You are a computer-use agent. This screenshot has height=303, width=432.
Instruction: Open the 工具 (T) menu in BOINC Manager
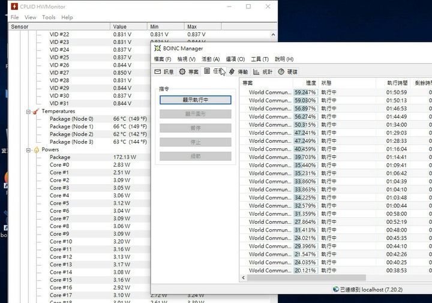point(260,59)
